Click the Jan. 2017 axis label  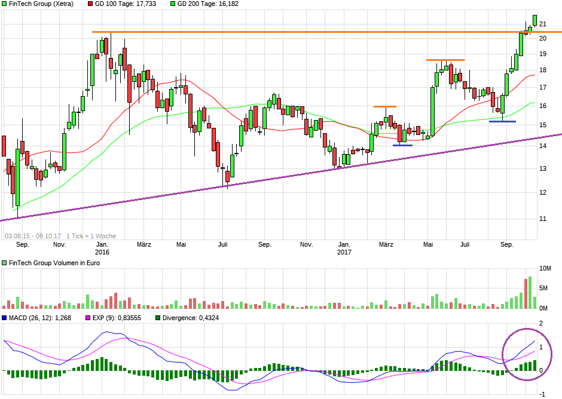(344, 248)
